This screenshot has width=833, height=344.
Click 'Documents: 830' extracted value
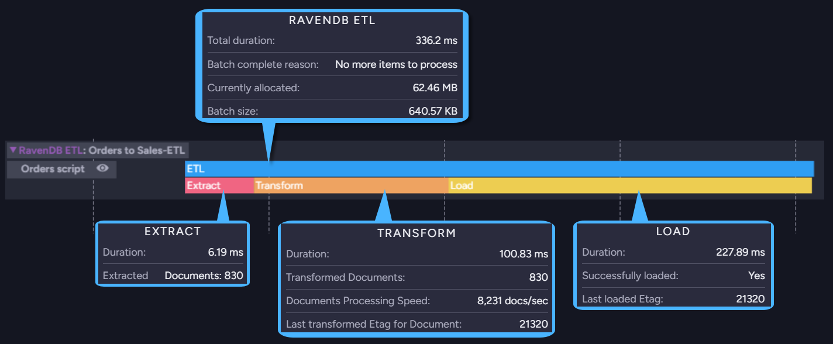click(x=204, y=276)
